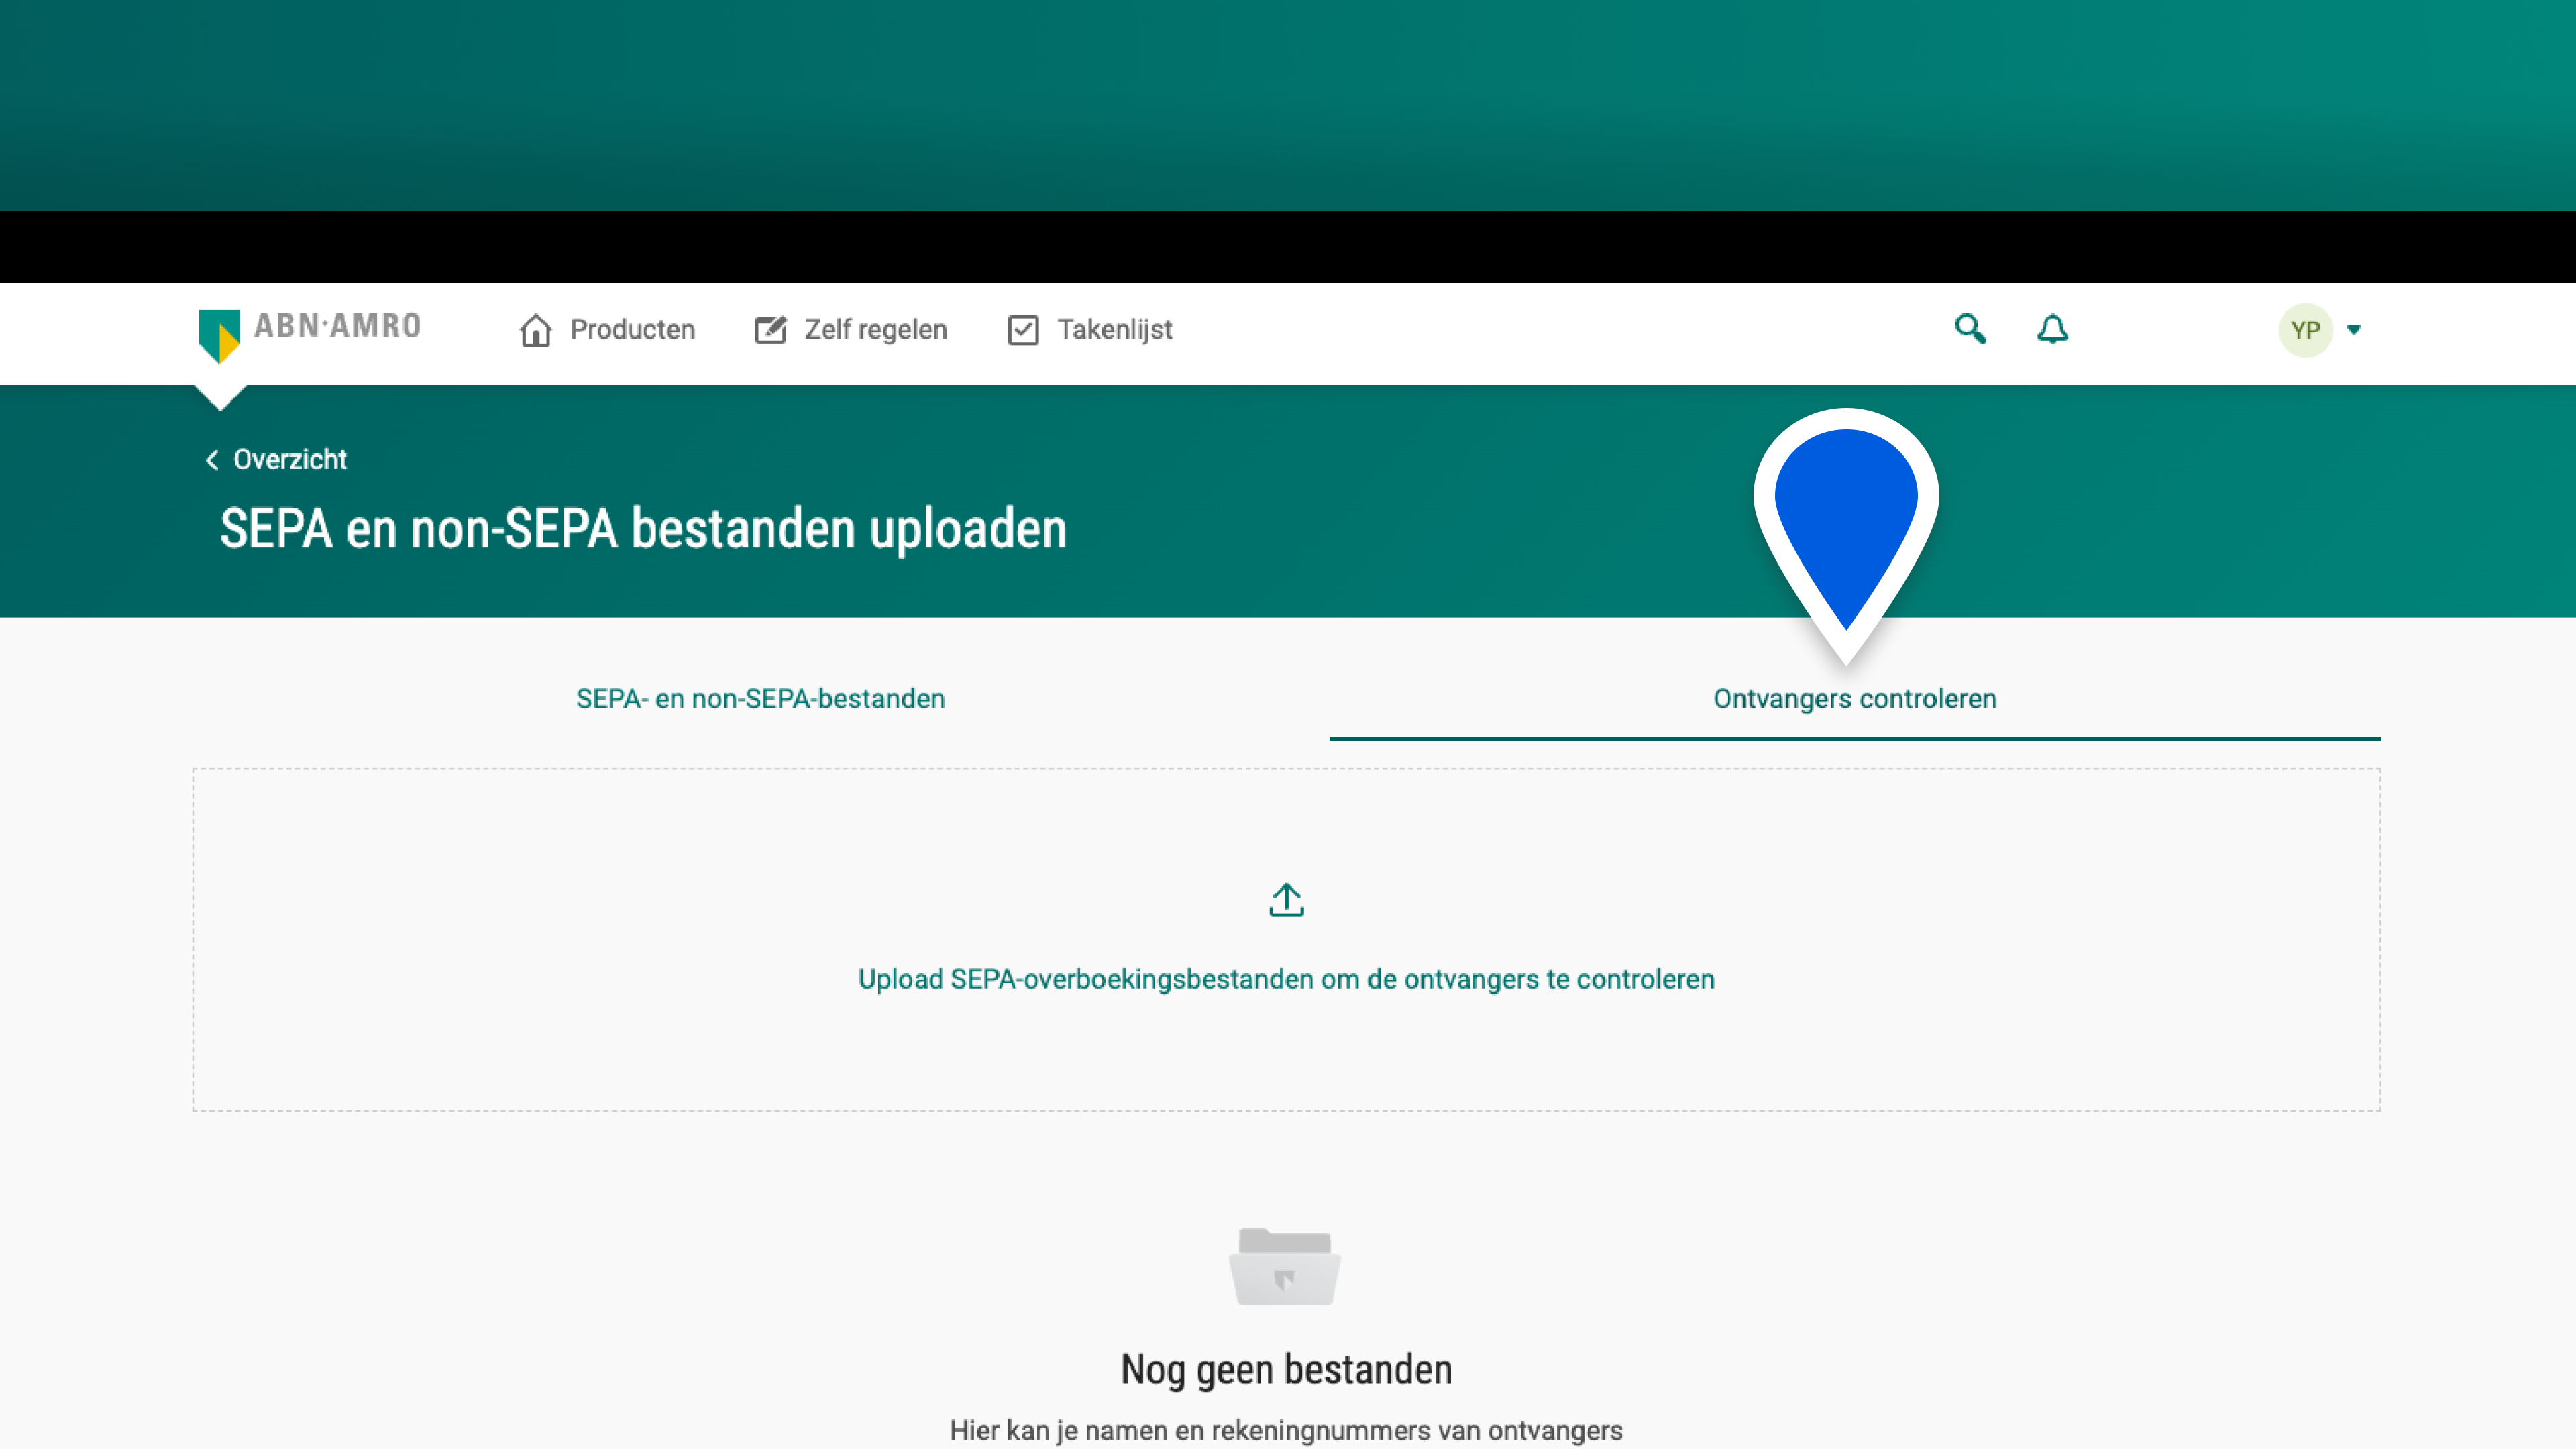Switch to SEPA- en non-SEPA-bestanden tab

point(760,699)
